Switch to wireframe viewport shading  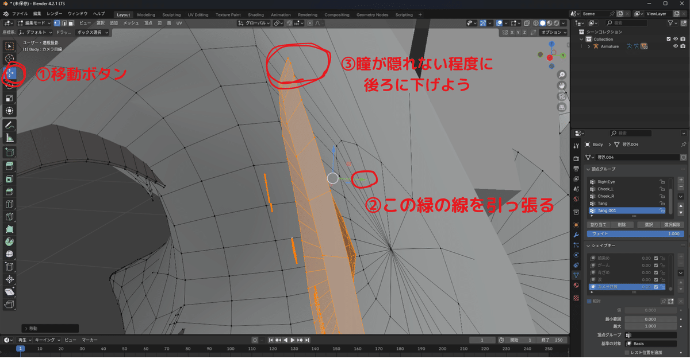point(536,23)
